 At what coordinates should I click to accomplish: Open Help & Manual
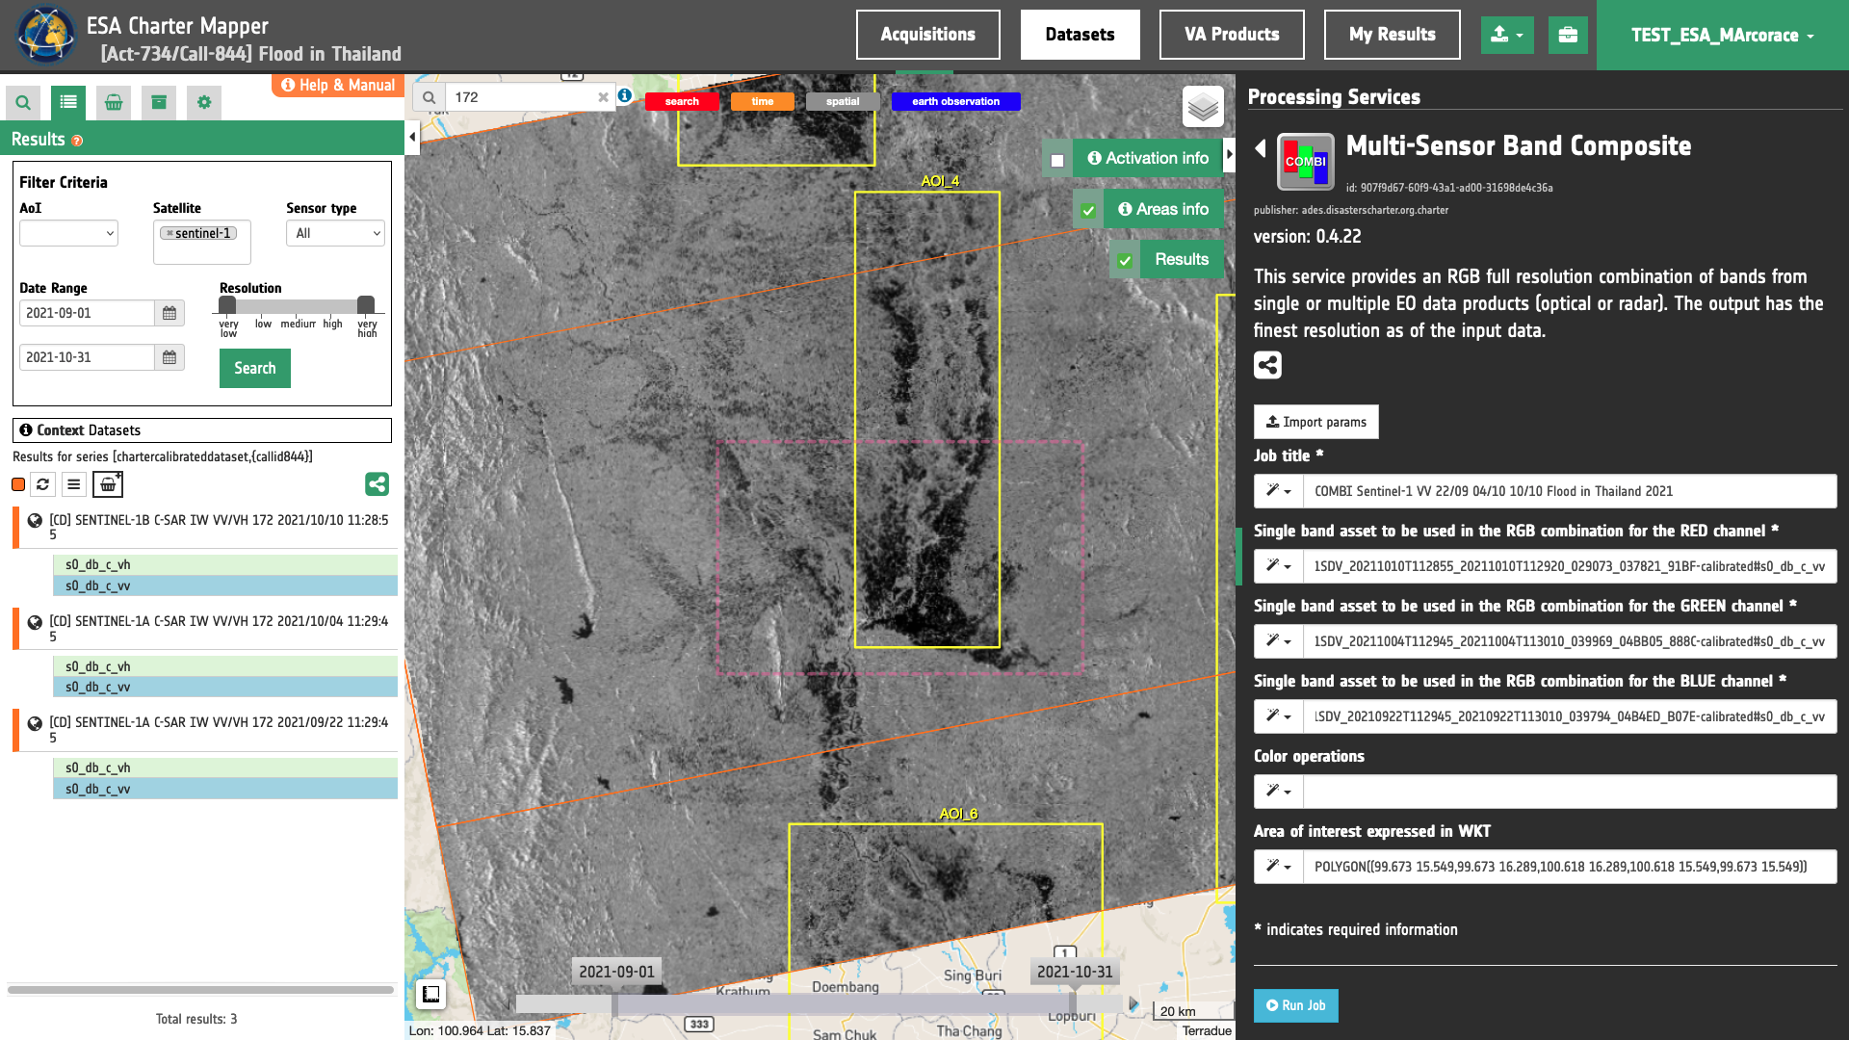[338, 85]
